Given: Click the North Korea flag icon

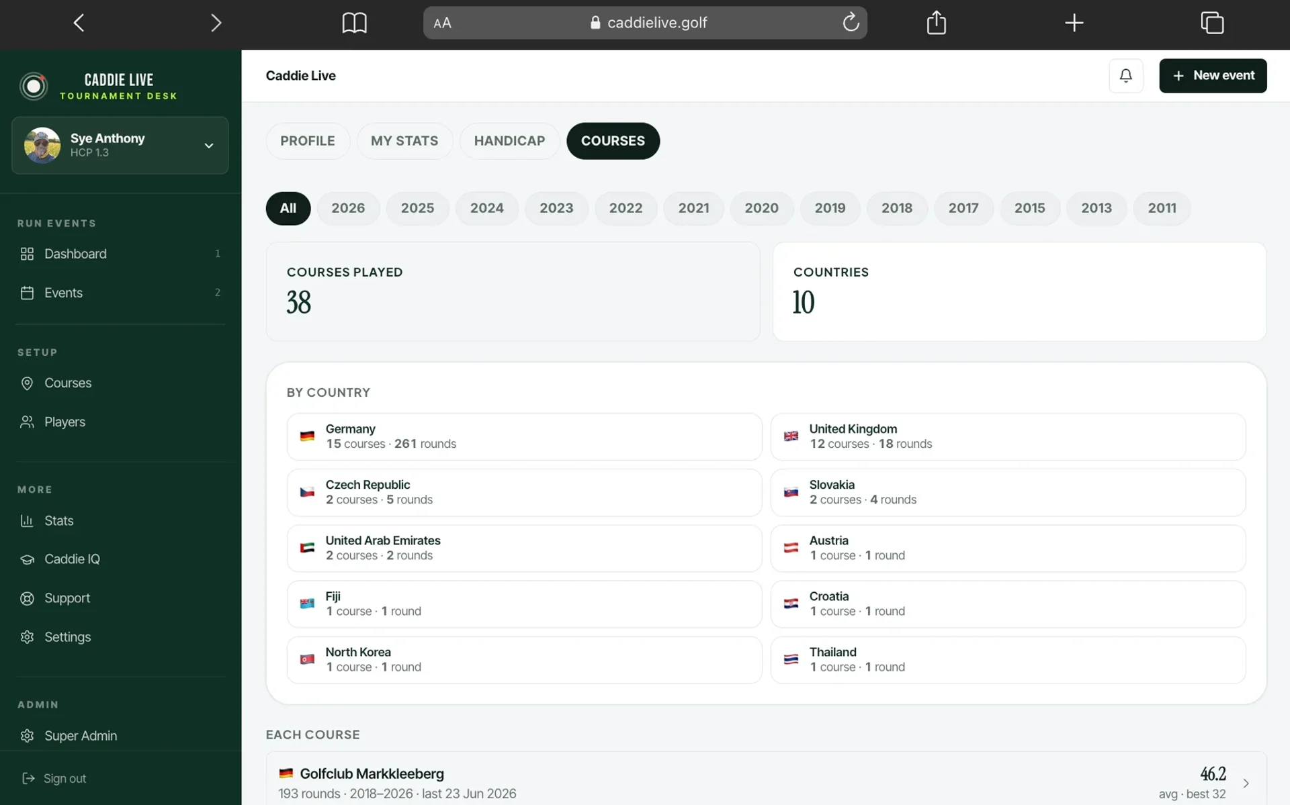Looking at the screenshot, I should 307,659.
